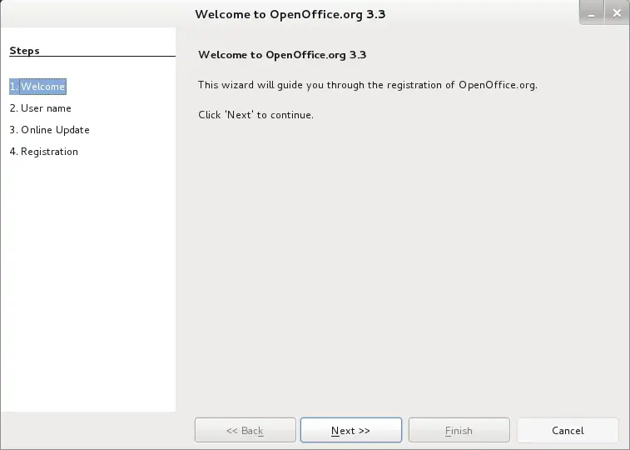Select the highlighted '1. Welcome' step
Viewport: 630px width, 450px height.
[37, 87]
